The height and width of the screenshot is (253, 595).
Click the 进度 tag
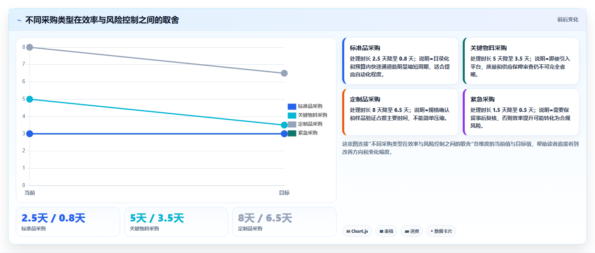pyautogui.click(x=412, y=231)
